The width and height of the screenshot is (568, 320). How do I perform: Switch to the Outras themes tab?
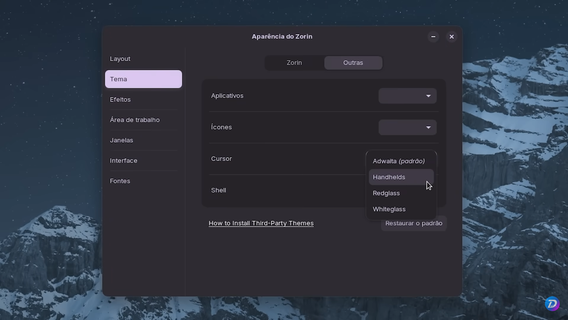(353, 63)
